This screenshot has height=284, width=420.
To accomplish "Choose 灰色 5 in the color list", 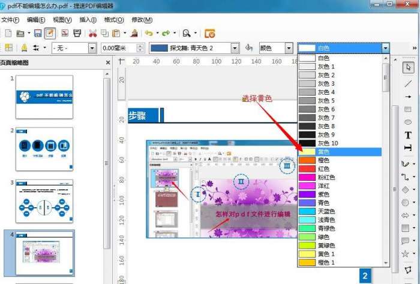I will tap(340, 101).
